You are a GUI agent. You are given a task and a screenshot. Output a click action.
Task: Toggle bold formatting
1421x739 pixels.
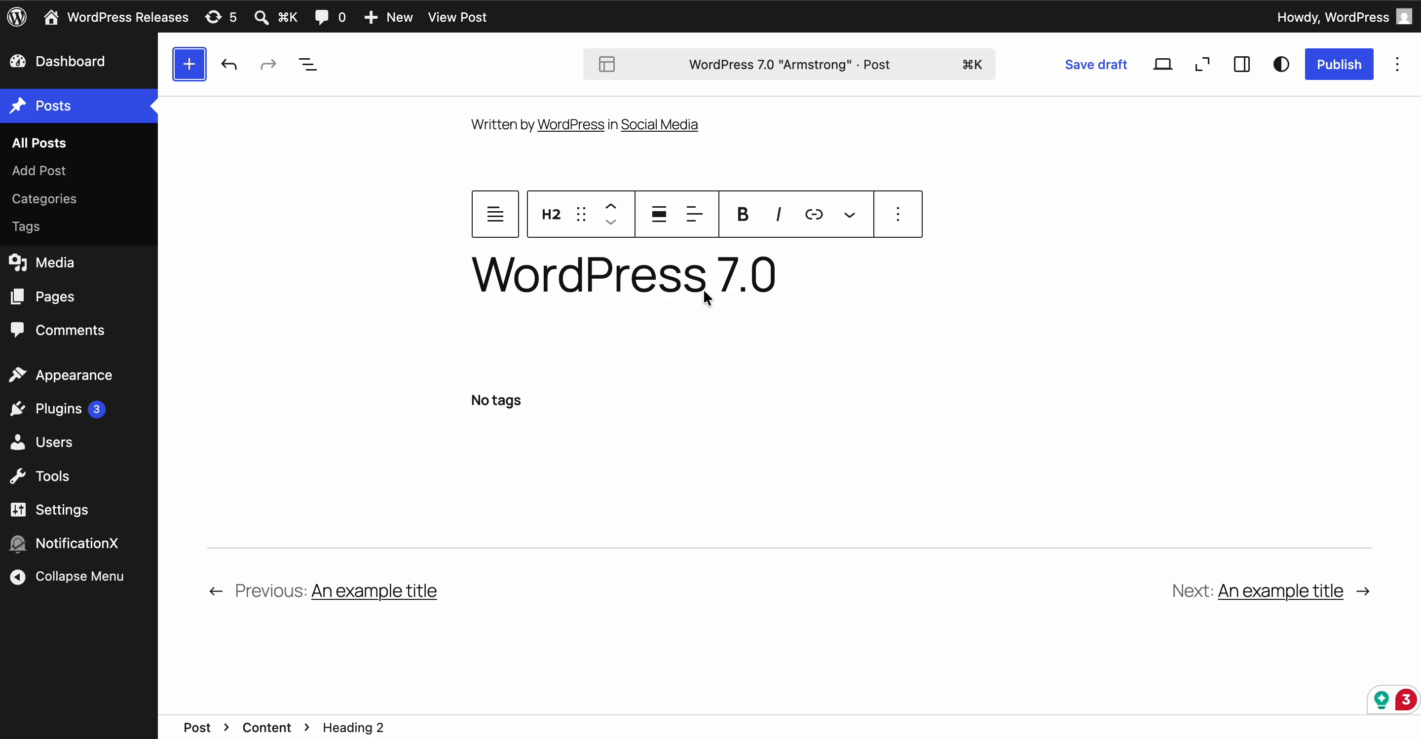[x=743, y=214]
